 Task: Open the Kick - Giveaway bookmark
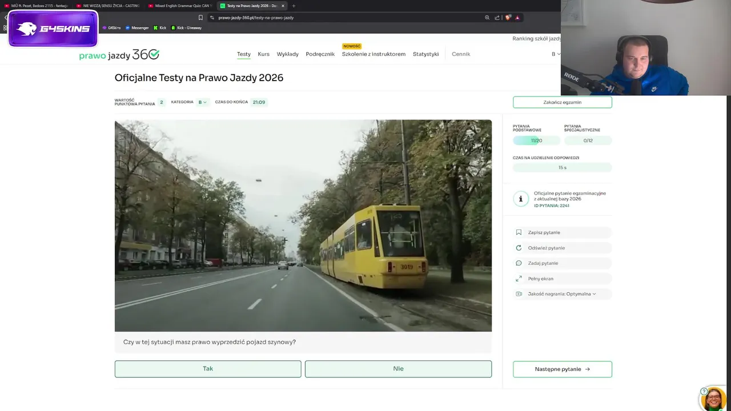[x=186, y=27]
